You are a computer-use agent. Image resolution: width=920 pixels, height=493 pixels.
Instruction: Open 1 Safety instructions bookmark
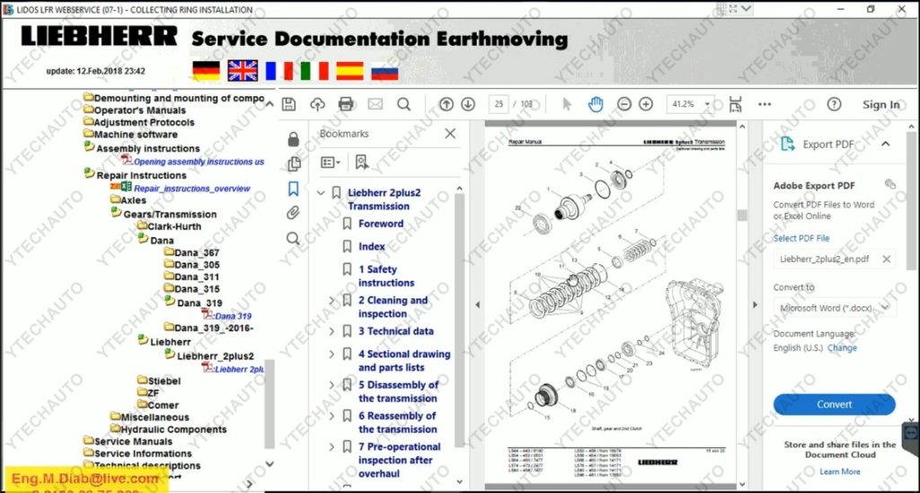(x=386, y=276)
